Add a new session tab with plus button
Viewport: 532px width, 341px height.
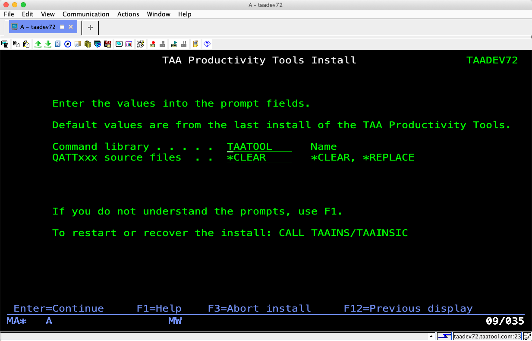point(90,27)
